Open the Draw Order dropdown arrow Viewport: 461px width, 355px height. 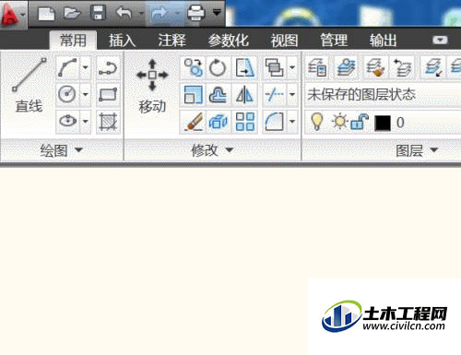[292, 67]
